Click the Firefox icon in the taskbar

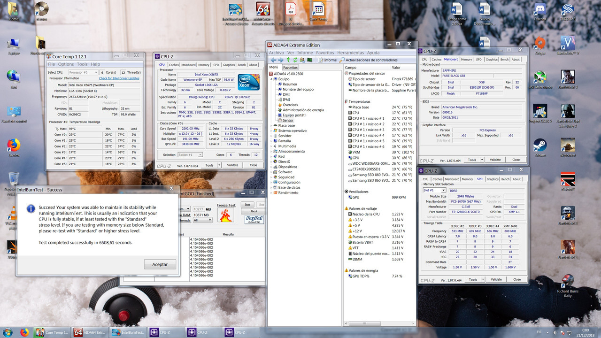(24, 332)
